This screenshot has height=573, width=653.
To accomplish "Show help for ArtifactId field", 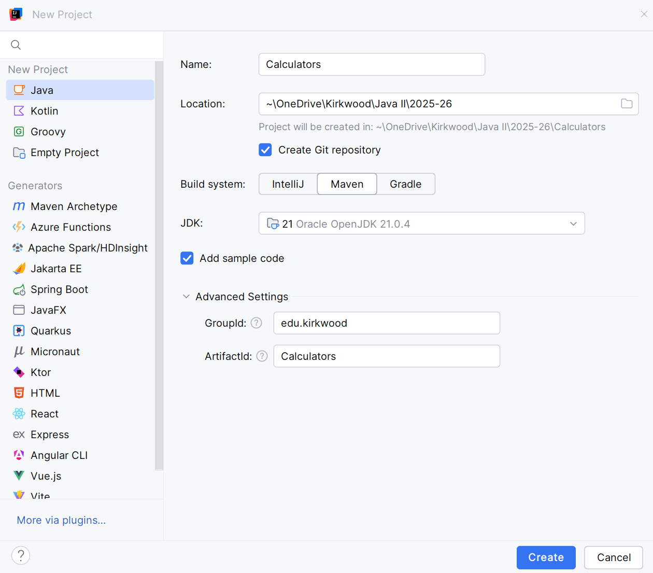I will click(262, 356).
